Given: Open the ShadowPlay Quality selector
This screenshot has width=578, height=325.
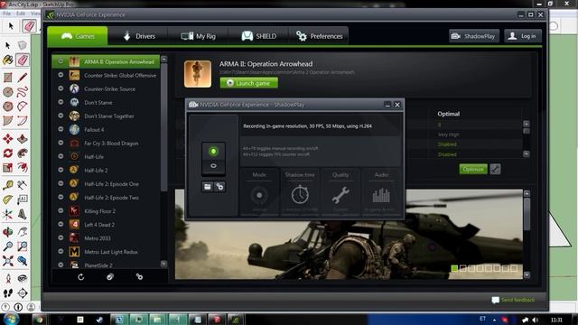Looking at the screenshot, I should 340,192.
